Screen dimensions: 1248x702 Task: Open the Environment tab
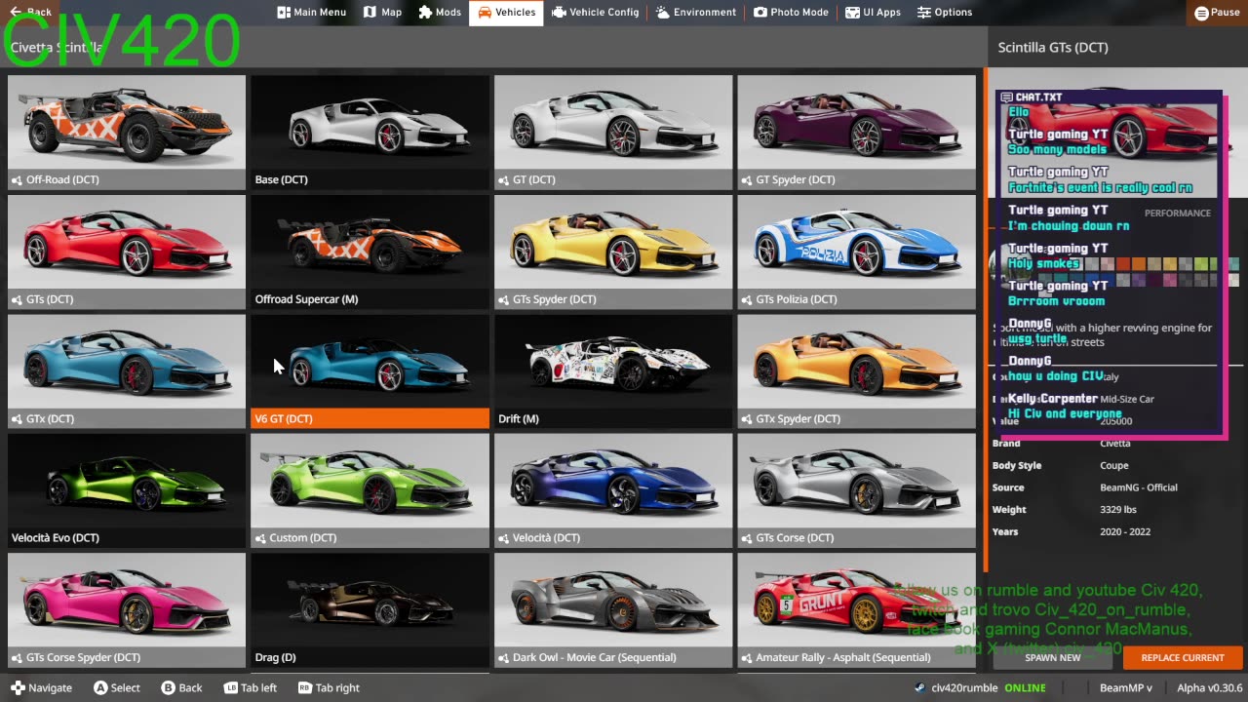point(696,13)
